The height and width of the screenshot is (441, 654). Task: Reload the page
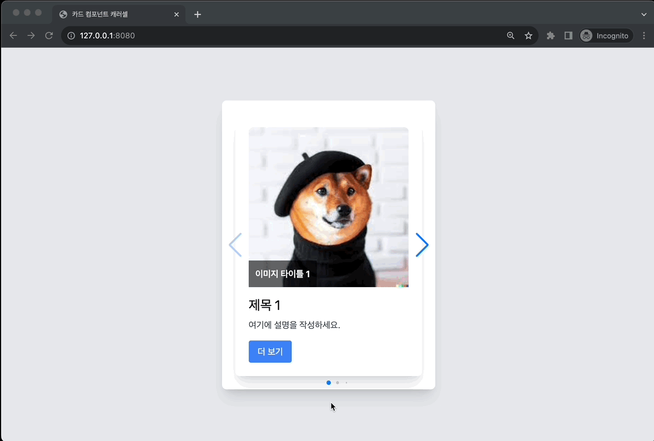click(49, 36)
